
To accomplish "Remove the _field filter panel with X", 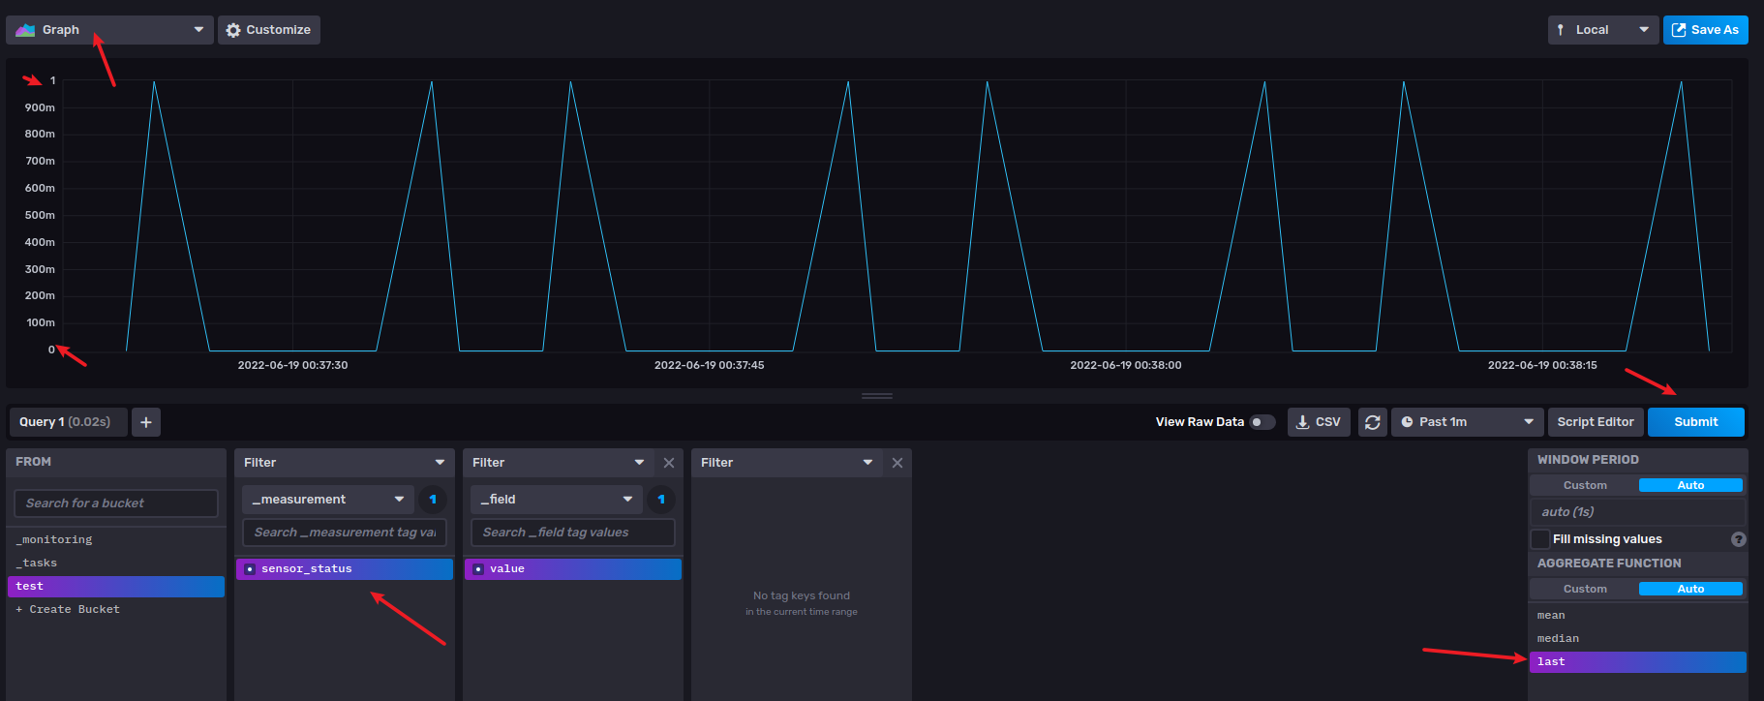I will click(x=669, y=463).
